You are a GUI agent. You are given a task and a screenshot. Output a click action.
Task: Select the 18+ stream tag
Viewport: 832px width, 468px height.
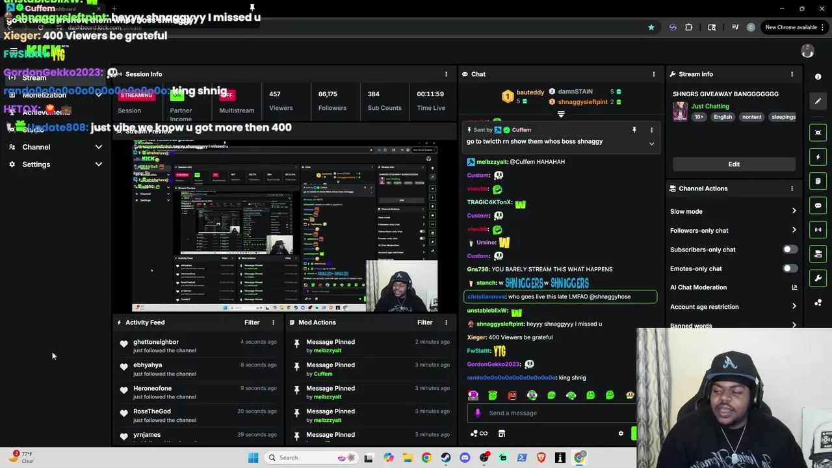pyautogui.click(x=699, y=117)
